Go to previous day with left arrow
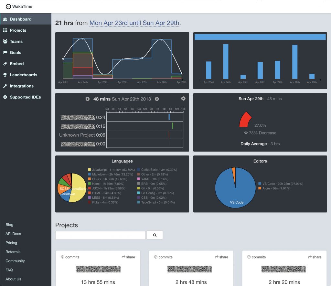The height and width of the screenshot is (286, 331). point(87,99)
